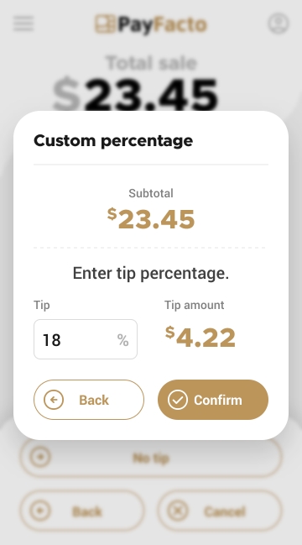Screen dimensions: 302x545
Task: Open the user profile icon
Action: 278,24
